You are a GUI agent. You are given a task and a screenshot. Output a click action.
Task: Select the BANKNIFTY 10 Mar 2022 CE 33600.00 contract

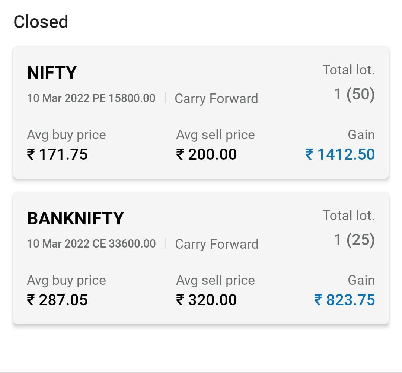click(91, 244)
